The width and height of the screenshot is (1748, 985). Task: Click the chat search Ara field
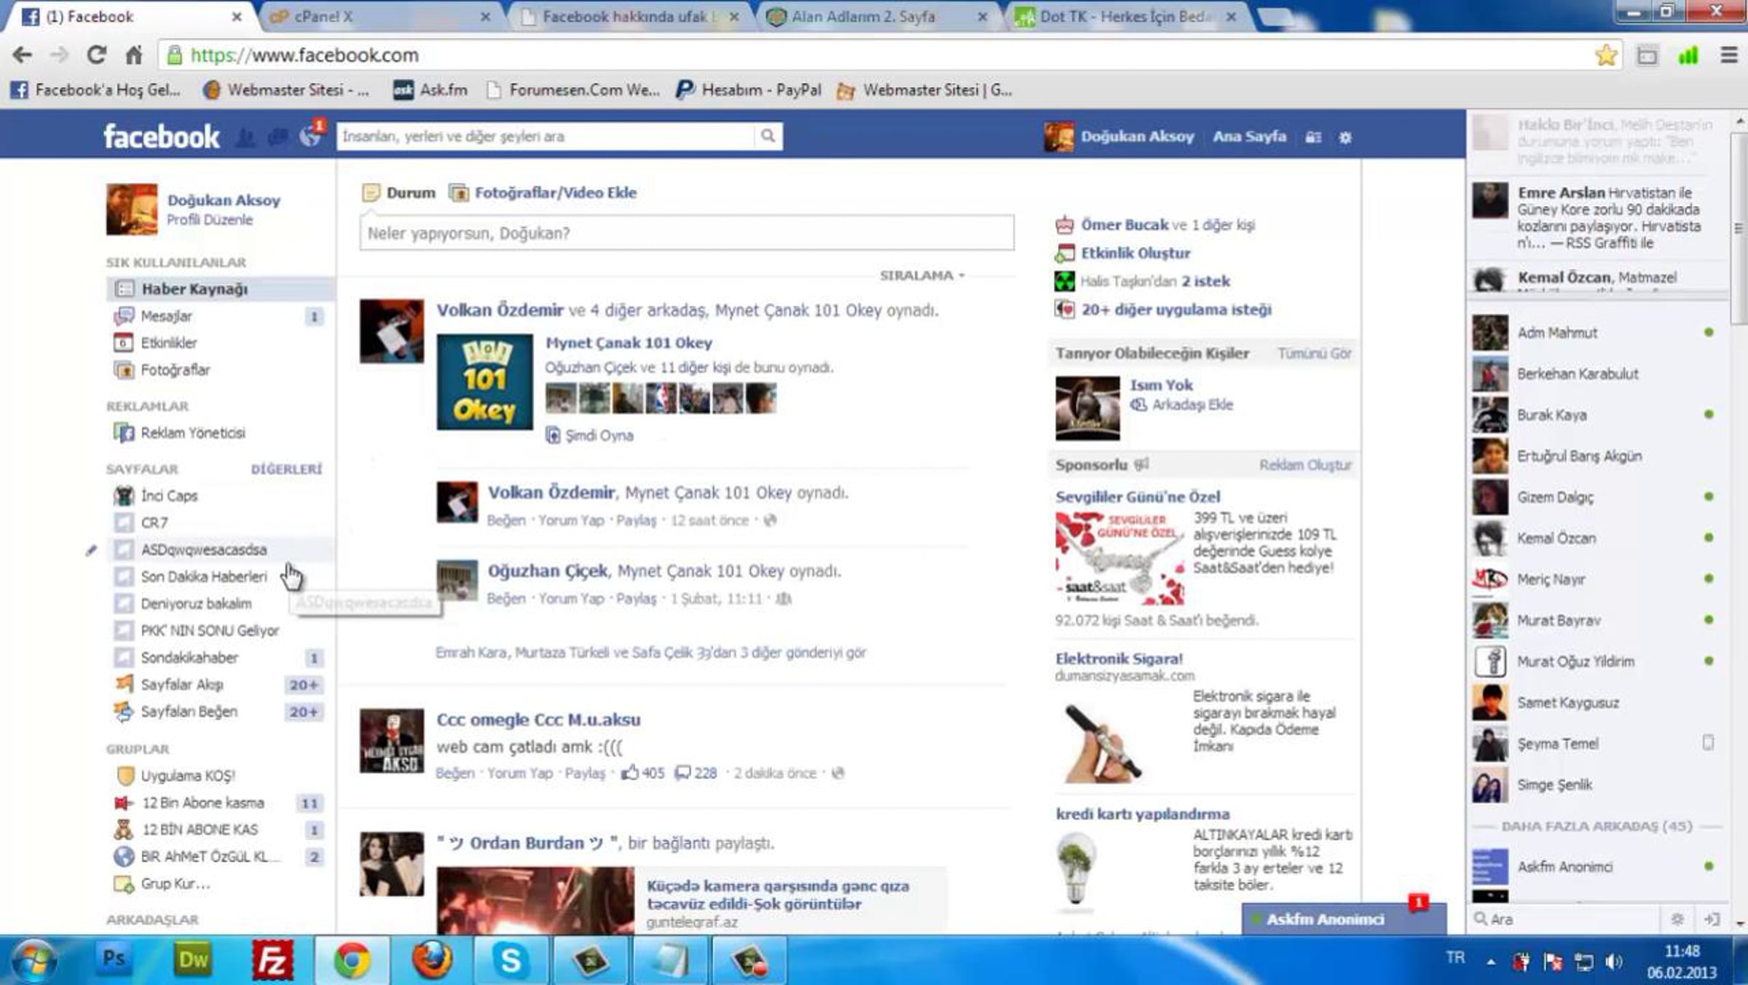[x=1566, y=919]
